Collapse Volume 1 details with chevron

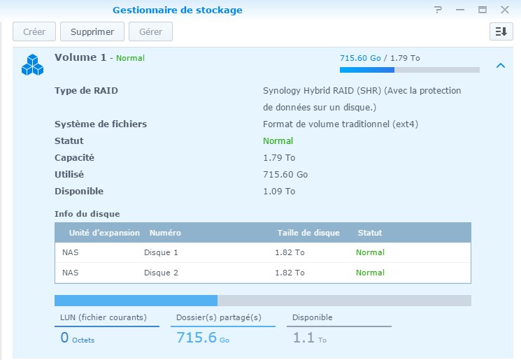click(x=500, y=66)
